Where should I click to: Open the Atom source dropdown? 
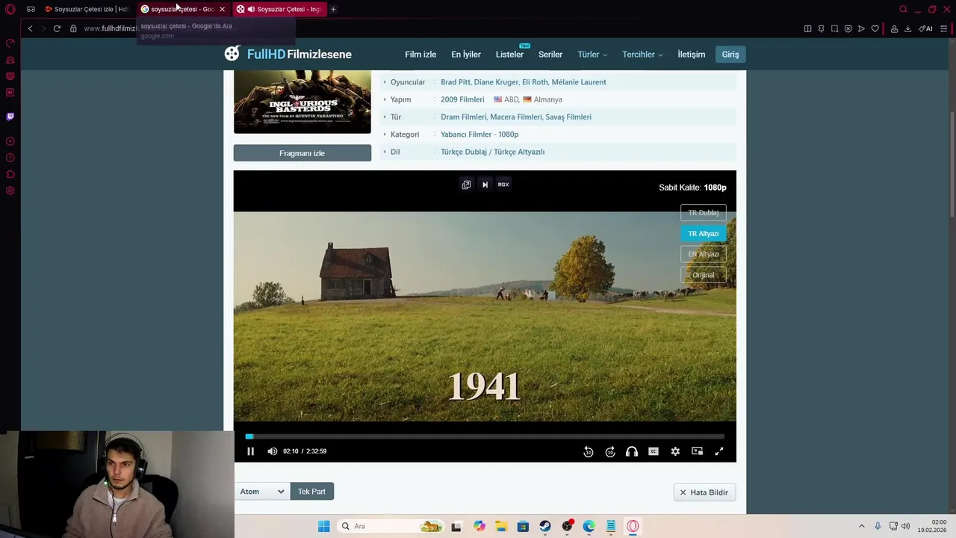[x=261, y=492]
